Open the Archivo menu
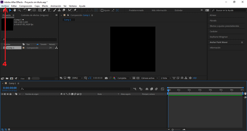Viewport: 247px width, 131px height. 5,6
